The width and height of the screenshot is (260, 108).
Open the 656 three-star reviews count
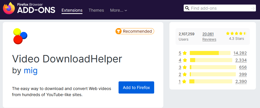pyautogui.click(x=243, y=67)
